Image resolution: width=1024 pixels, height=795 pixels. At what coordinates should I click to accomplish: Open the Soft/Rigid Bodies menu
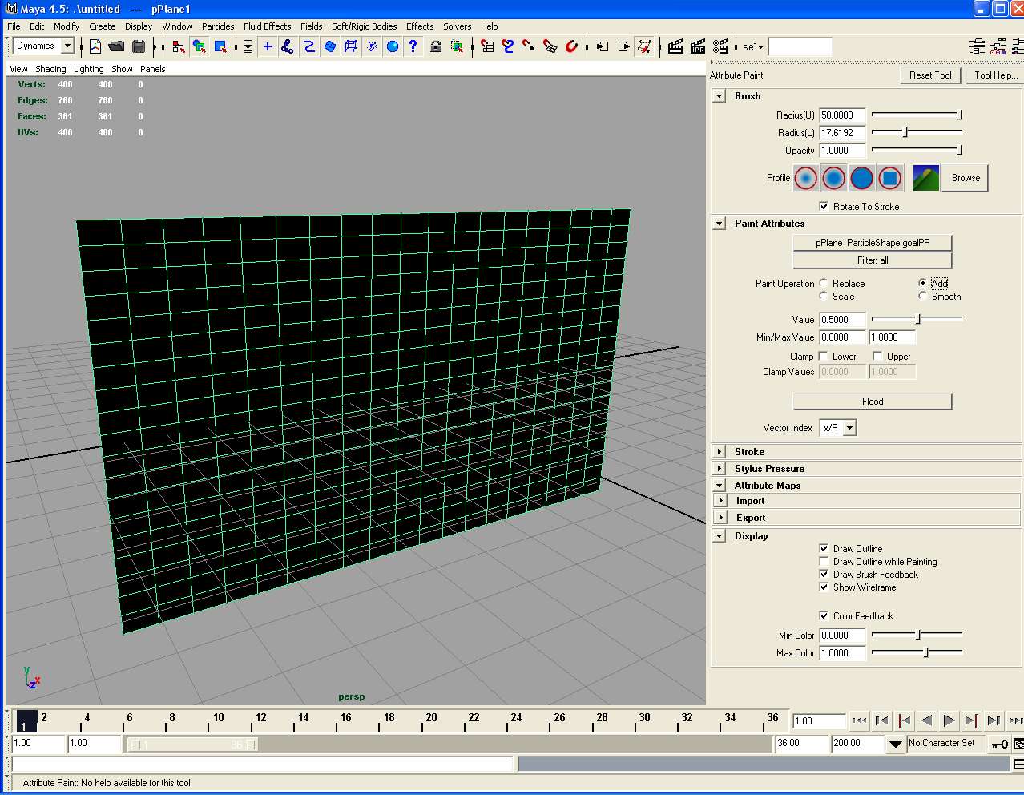pos(365,26)
